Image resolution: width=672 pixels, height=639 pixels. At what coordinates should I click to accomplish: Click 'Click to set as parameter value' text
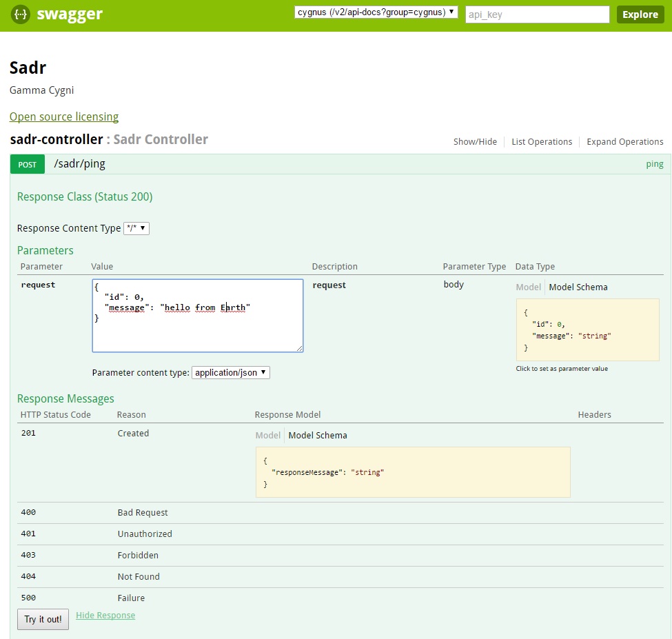pyautogui.click(x=562, y=369)
